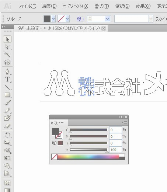Image resolution: width=167 pixels, height=192 pixels.
Task: Activate the Fill box in Color panel
Action: (x=55, y=132)
